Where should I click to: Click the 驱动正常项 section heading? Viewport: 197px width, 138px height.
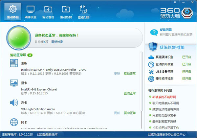(x=18, y=55)
